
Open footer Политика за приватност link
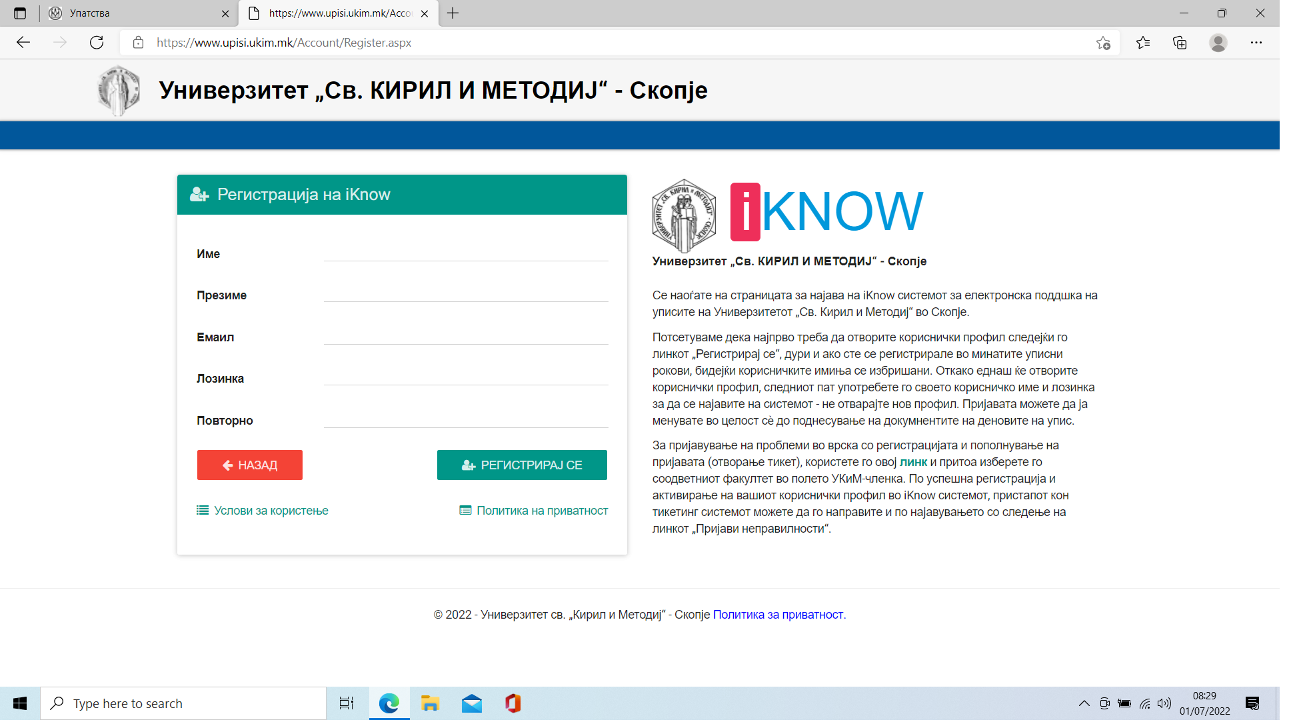click(778, 615)
